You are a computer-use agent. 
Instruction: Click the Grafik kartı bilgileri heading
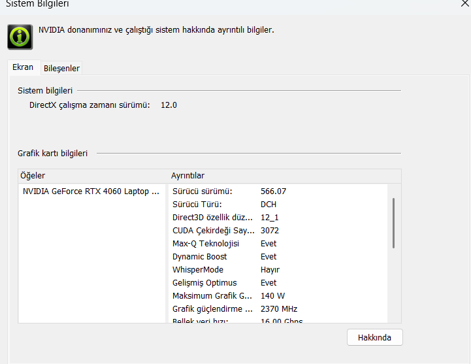tap(52, 154)
